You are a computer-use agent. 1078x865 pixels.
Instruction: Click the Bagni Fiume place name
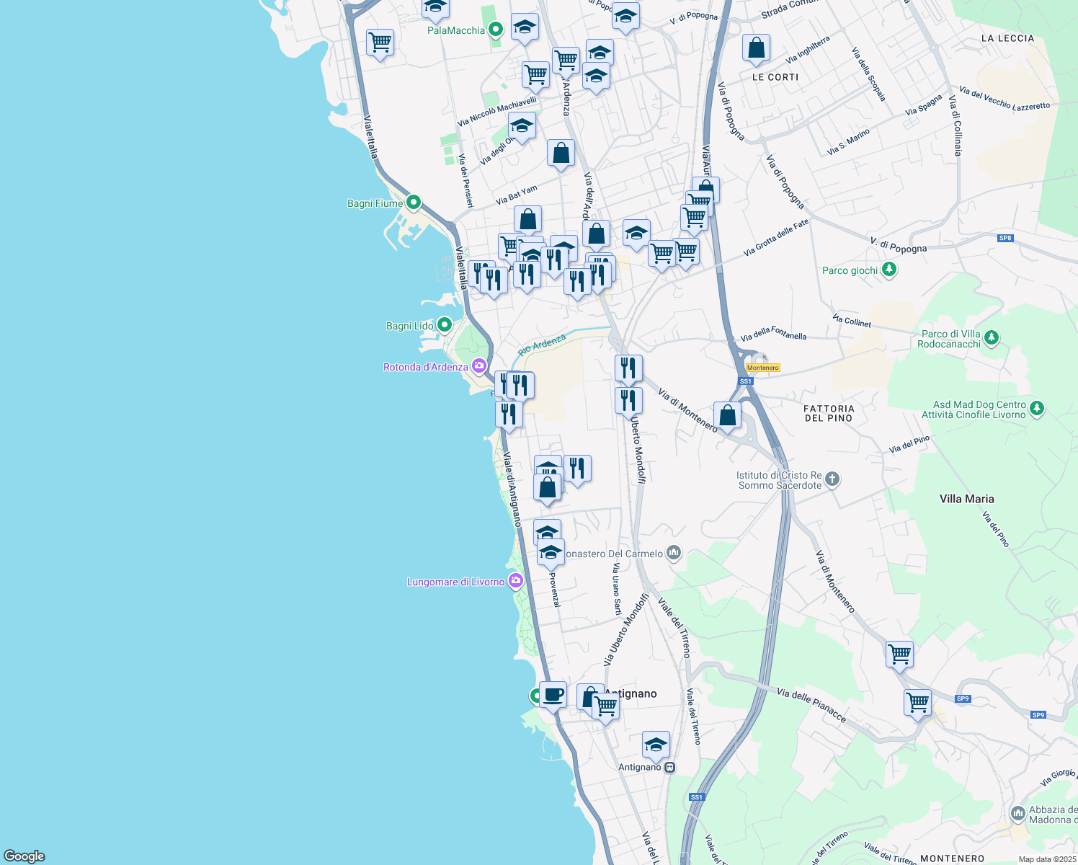pos(375,203)
